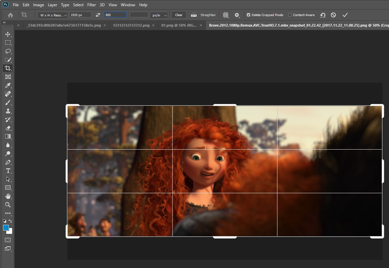Select the Horizontal Type tool
This screenshot has height=268, width=389.
(8, 171)
